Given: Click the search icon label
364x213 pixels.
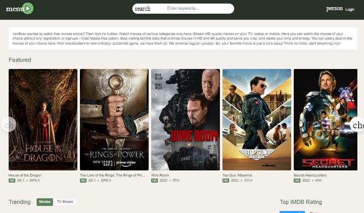Looking at the screenshot, I should coord(143,9).
